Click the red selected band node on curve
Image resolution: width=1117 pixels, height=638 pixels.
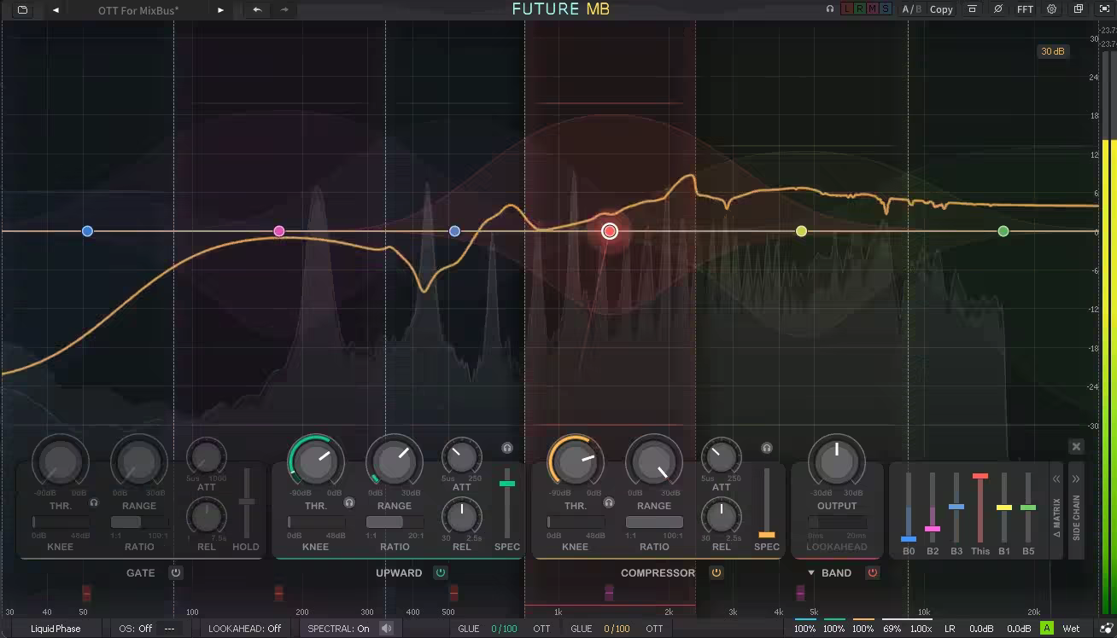point(610,231)
